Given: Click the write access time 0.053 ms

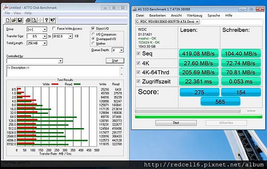Looking at the screenshot, I should 241,81.
